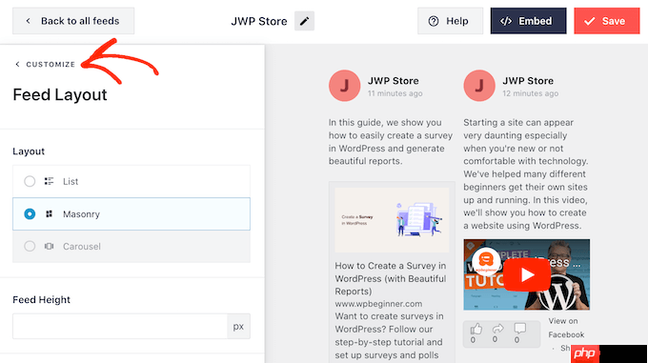Click the Carousel layout icon
648x363 pixels.
[x=50, y=246]
